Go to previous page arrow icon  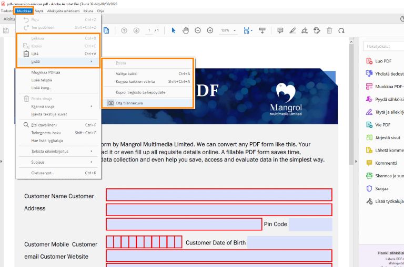pyautogui.click(x=124, y=30)
